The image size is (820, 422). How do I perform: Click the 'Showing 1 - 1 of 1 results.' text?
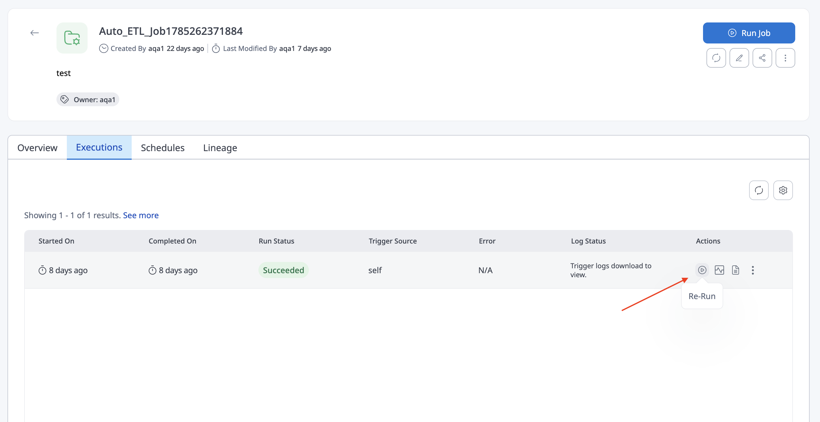(x=73, y=215)
